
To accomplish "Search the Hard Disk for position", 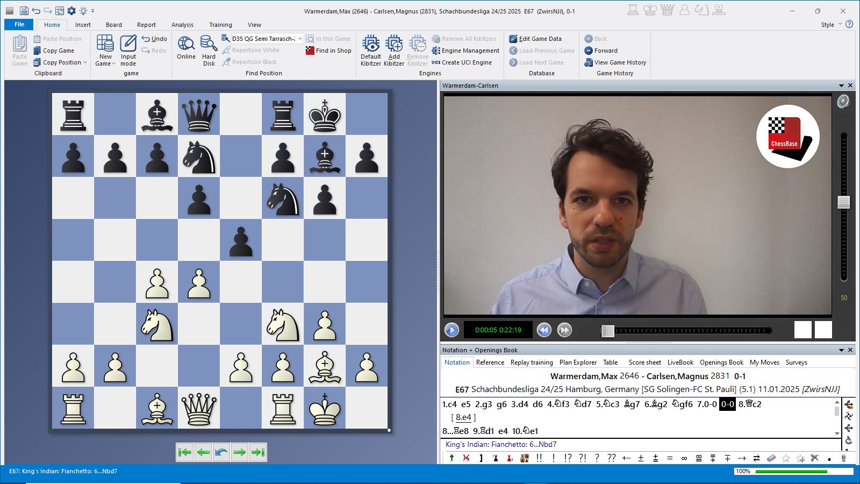I will click(209, 45).
